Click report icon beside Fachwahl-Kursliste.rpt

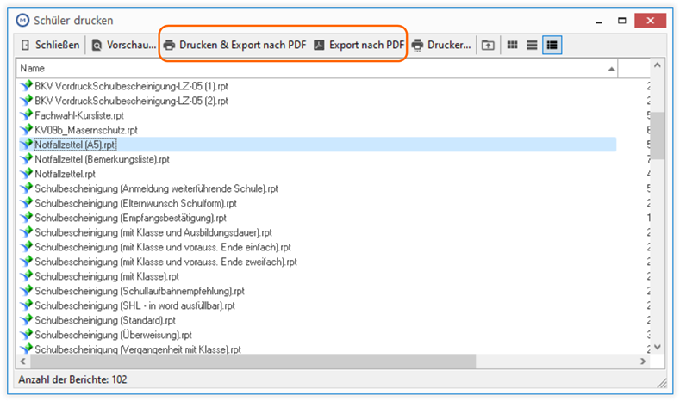tap(27, 115)
